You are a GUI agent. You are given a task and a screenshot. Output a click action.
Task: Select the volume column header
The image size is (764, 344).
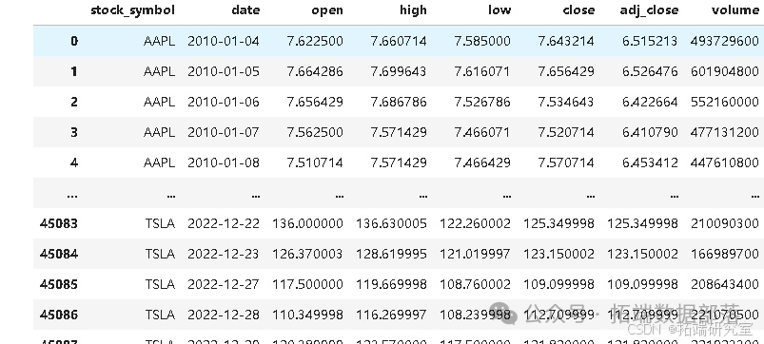click(x=735, y=10)
